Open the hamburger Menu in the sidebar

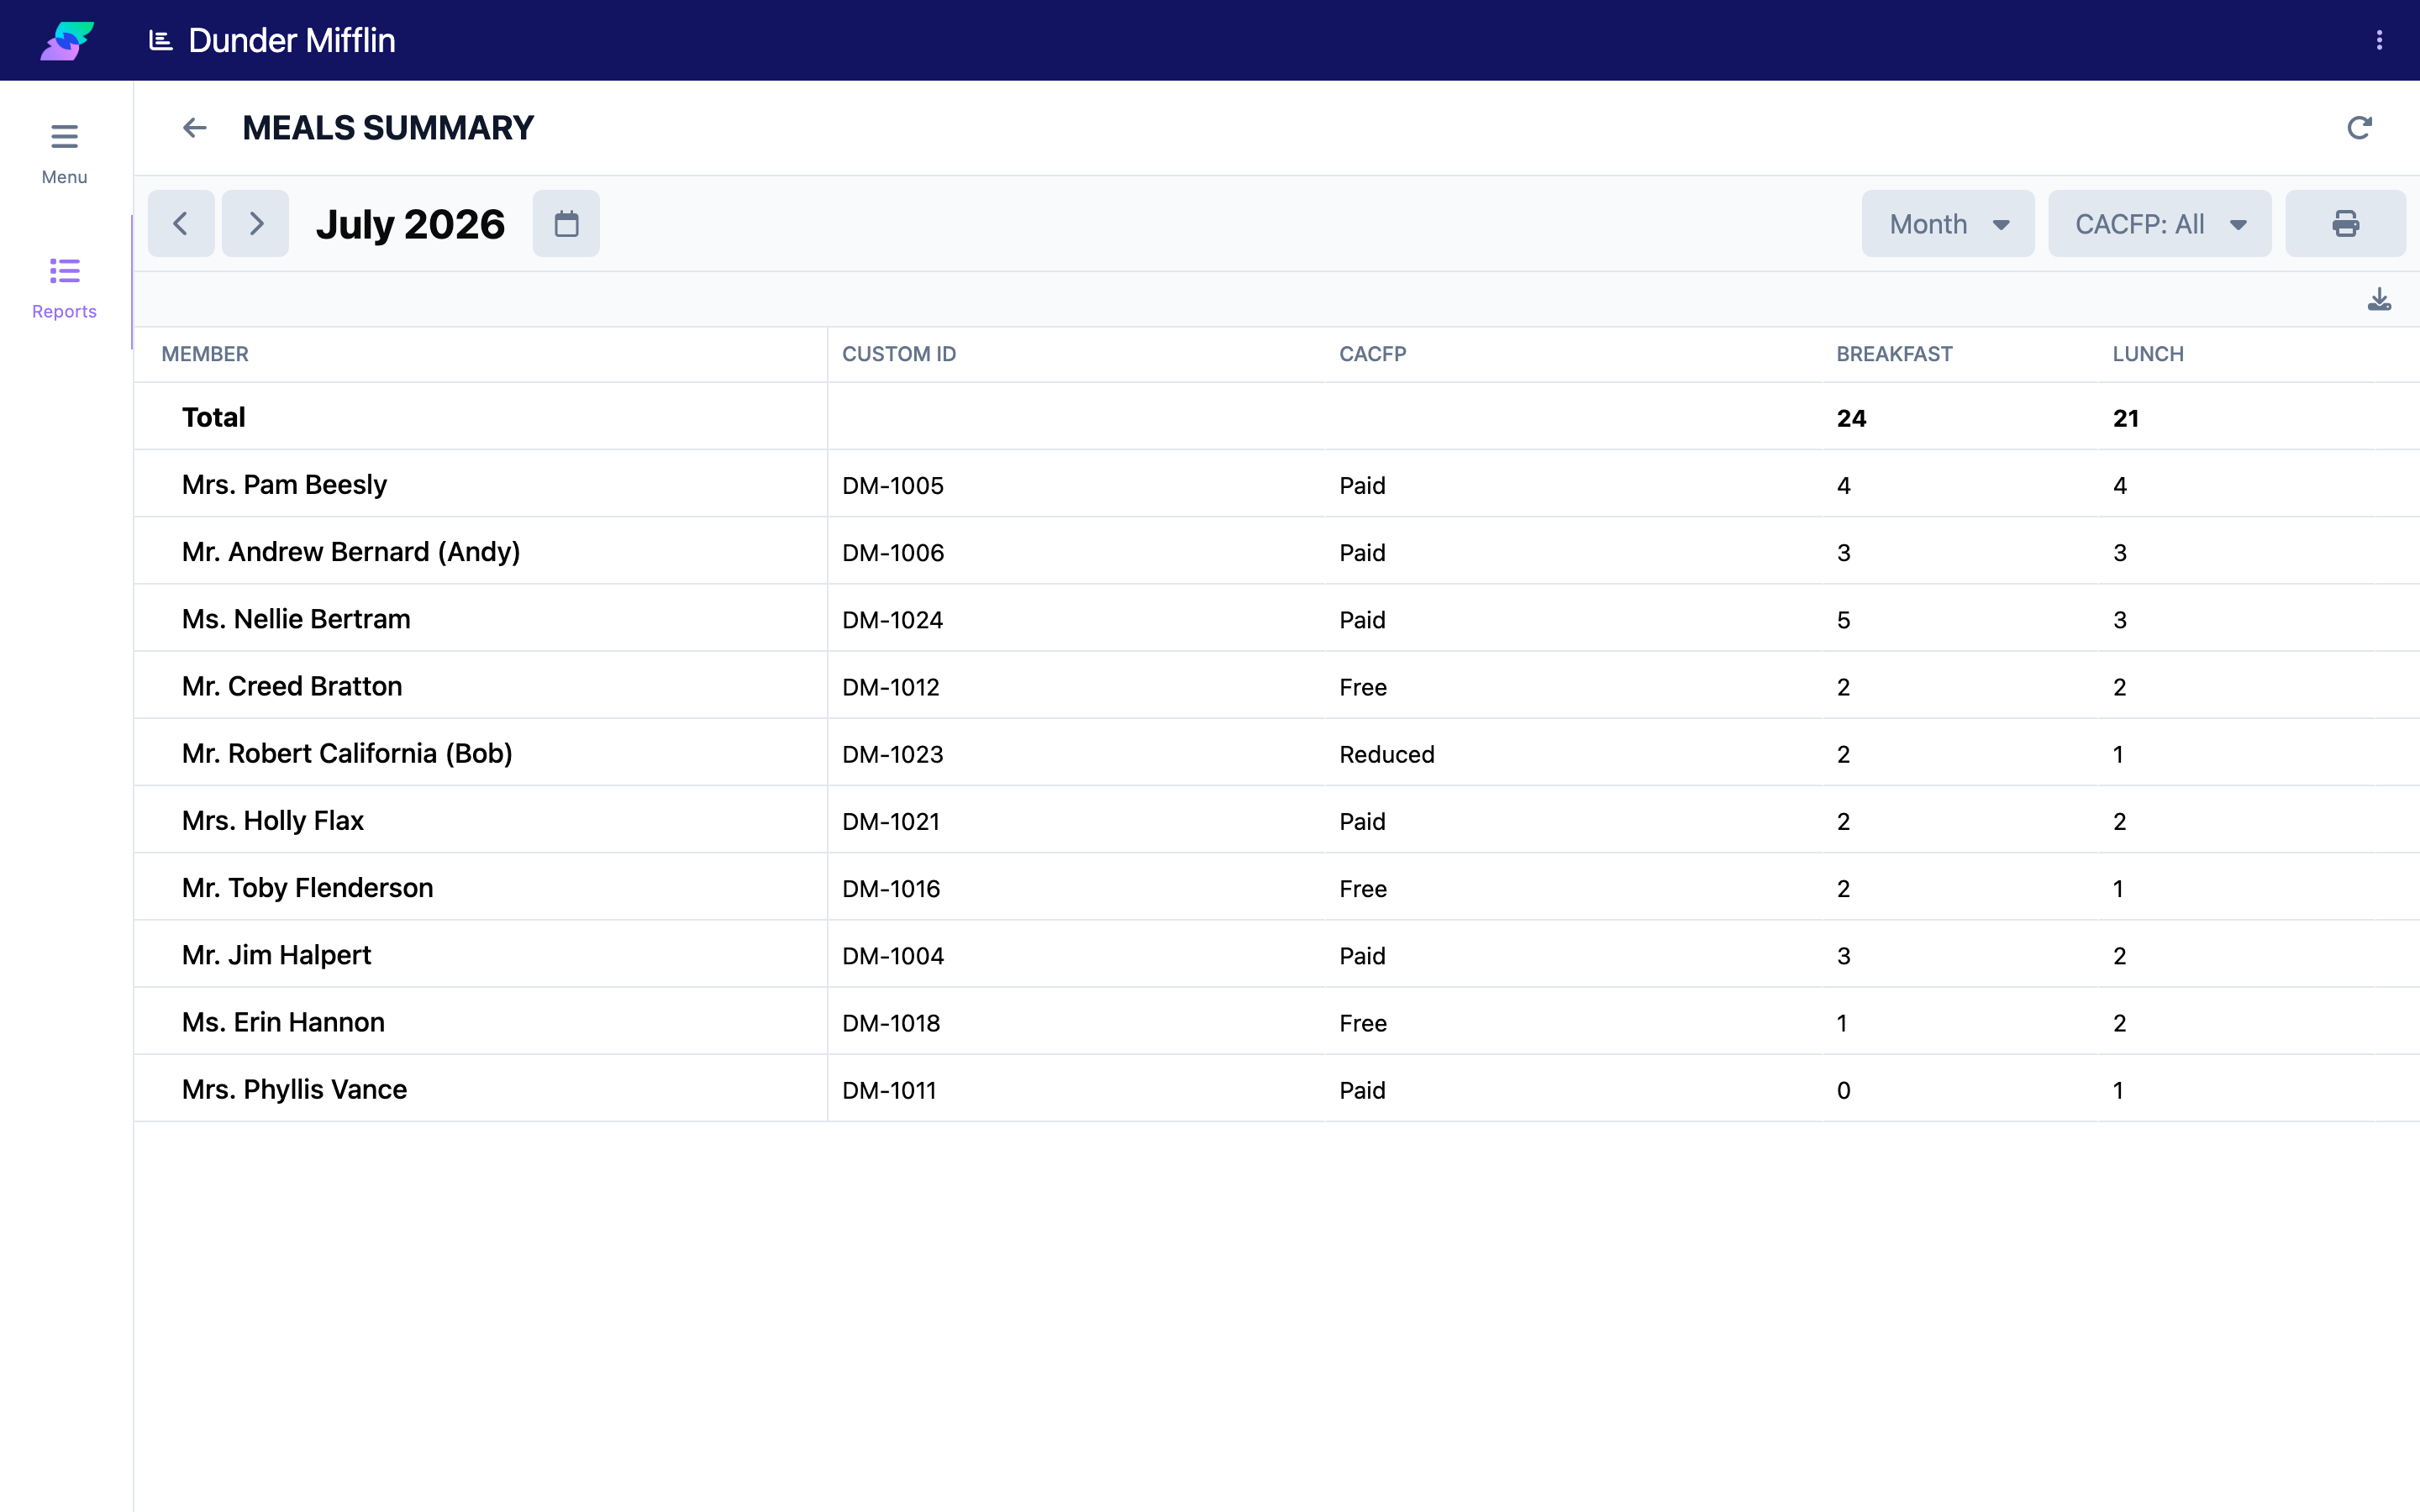click(x=64, y=154)
